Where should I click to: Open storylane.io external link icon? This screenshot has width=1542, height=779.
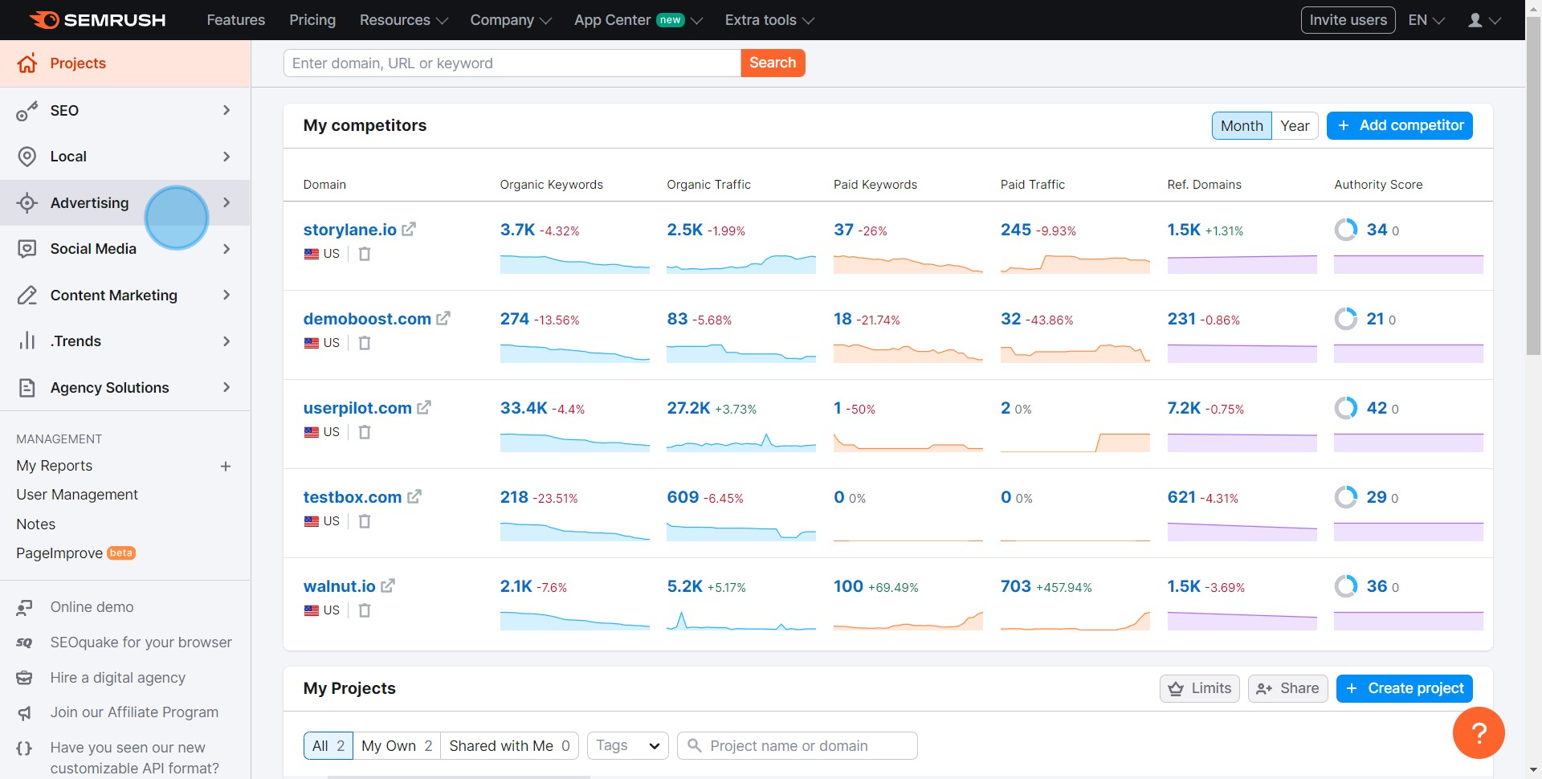point(409,230)
